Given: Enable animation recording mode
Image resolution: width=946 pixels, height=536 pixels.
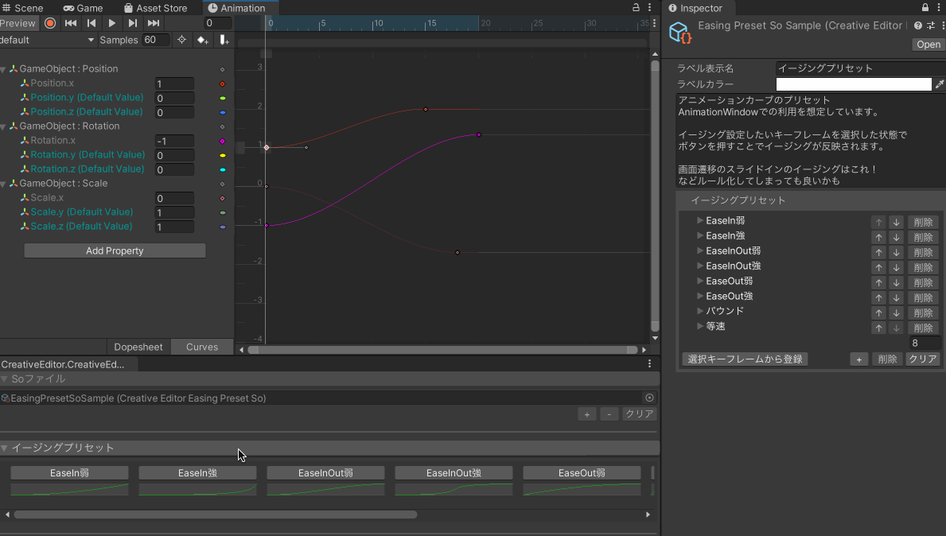Looking at the screenshot, I should 49,23.
